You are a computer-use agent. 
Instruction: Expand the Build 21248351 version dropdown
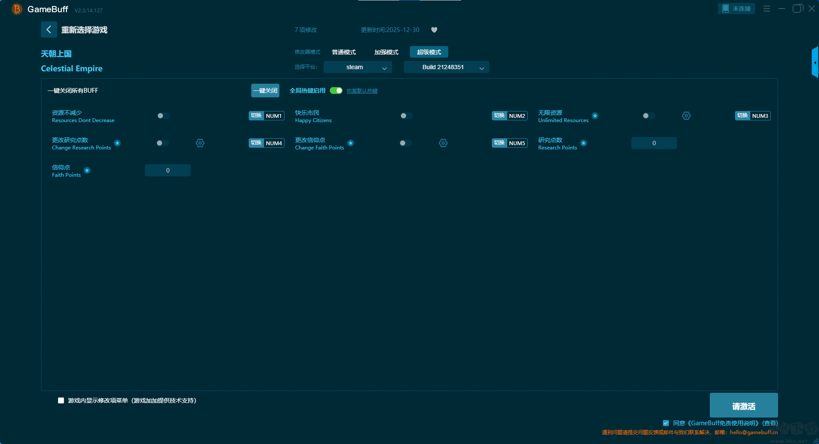(x=446, y=67)
